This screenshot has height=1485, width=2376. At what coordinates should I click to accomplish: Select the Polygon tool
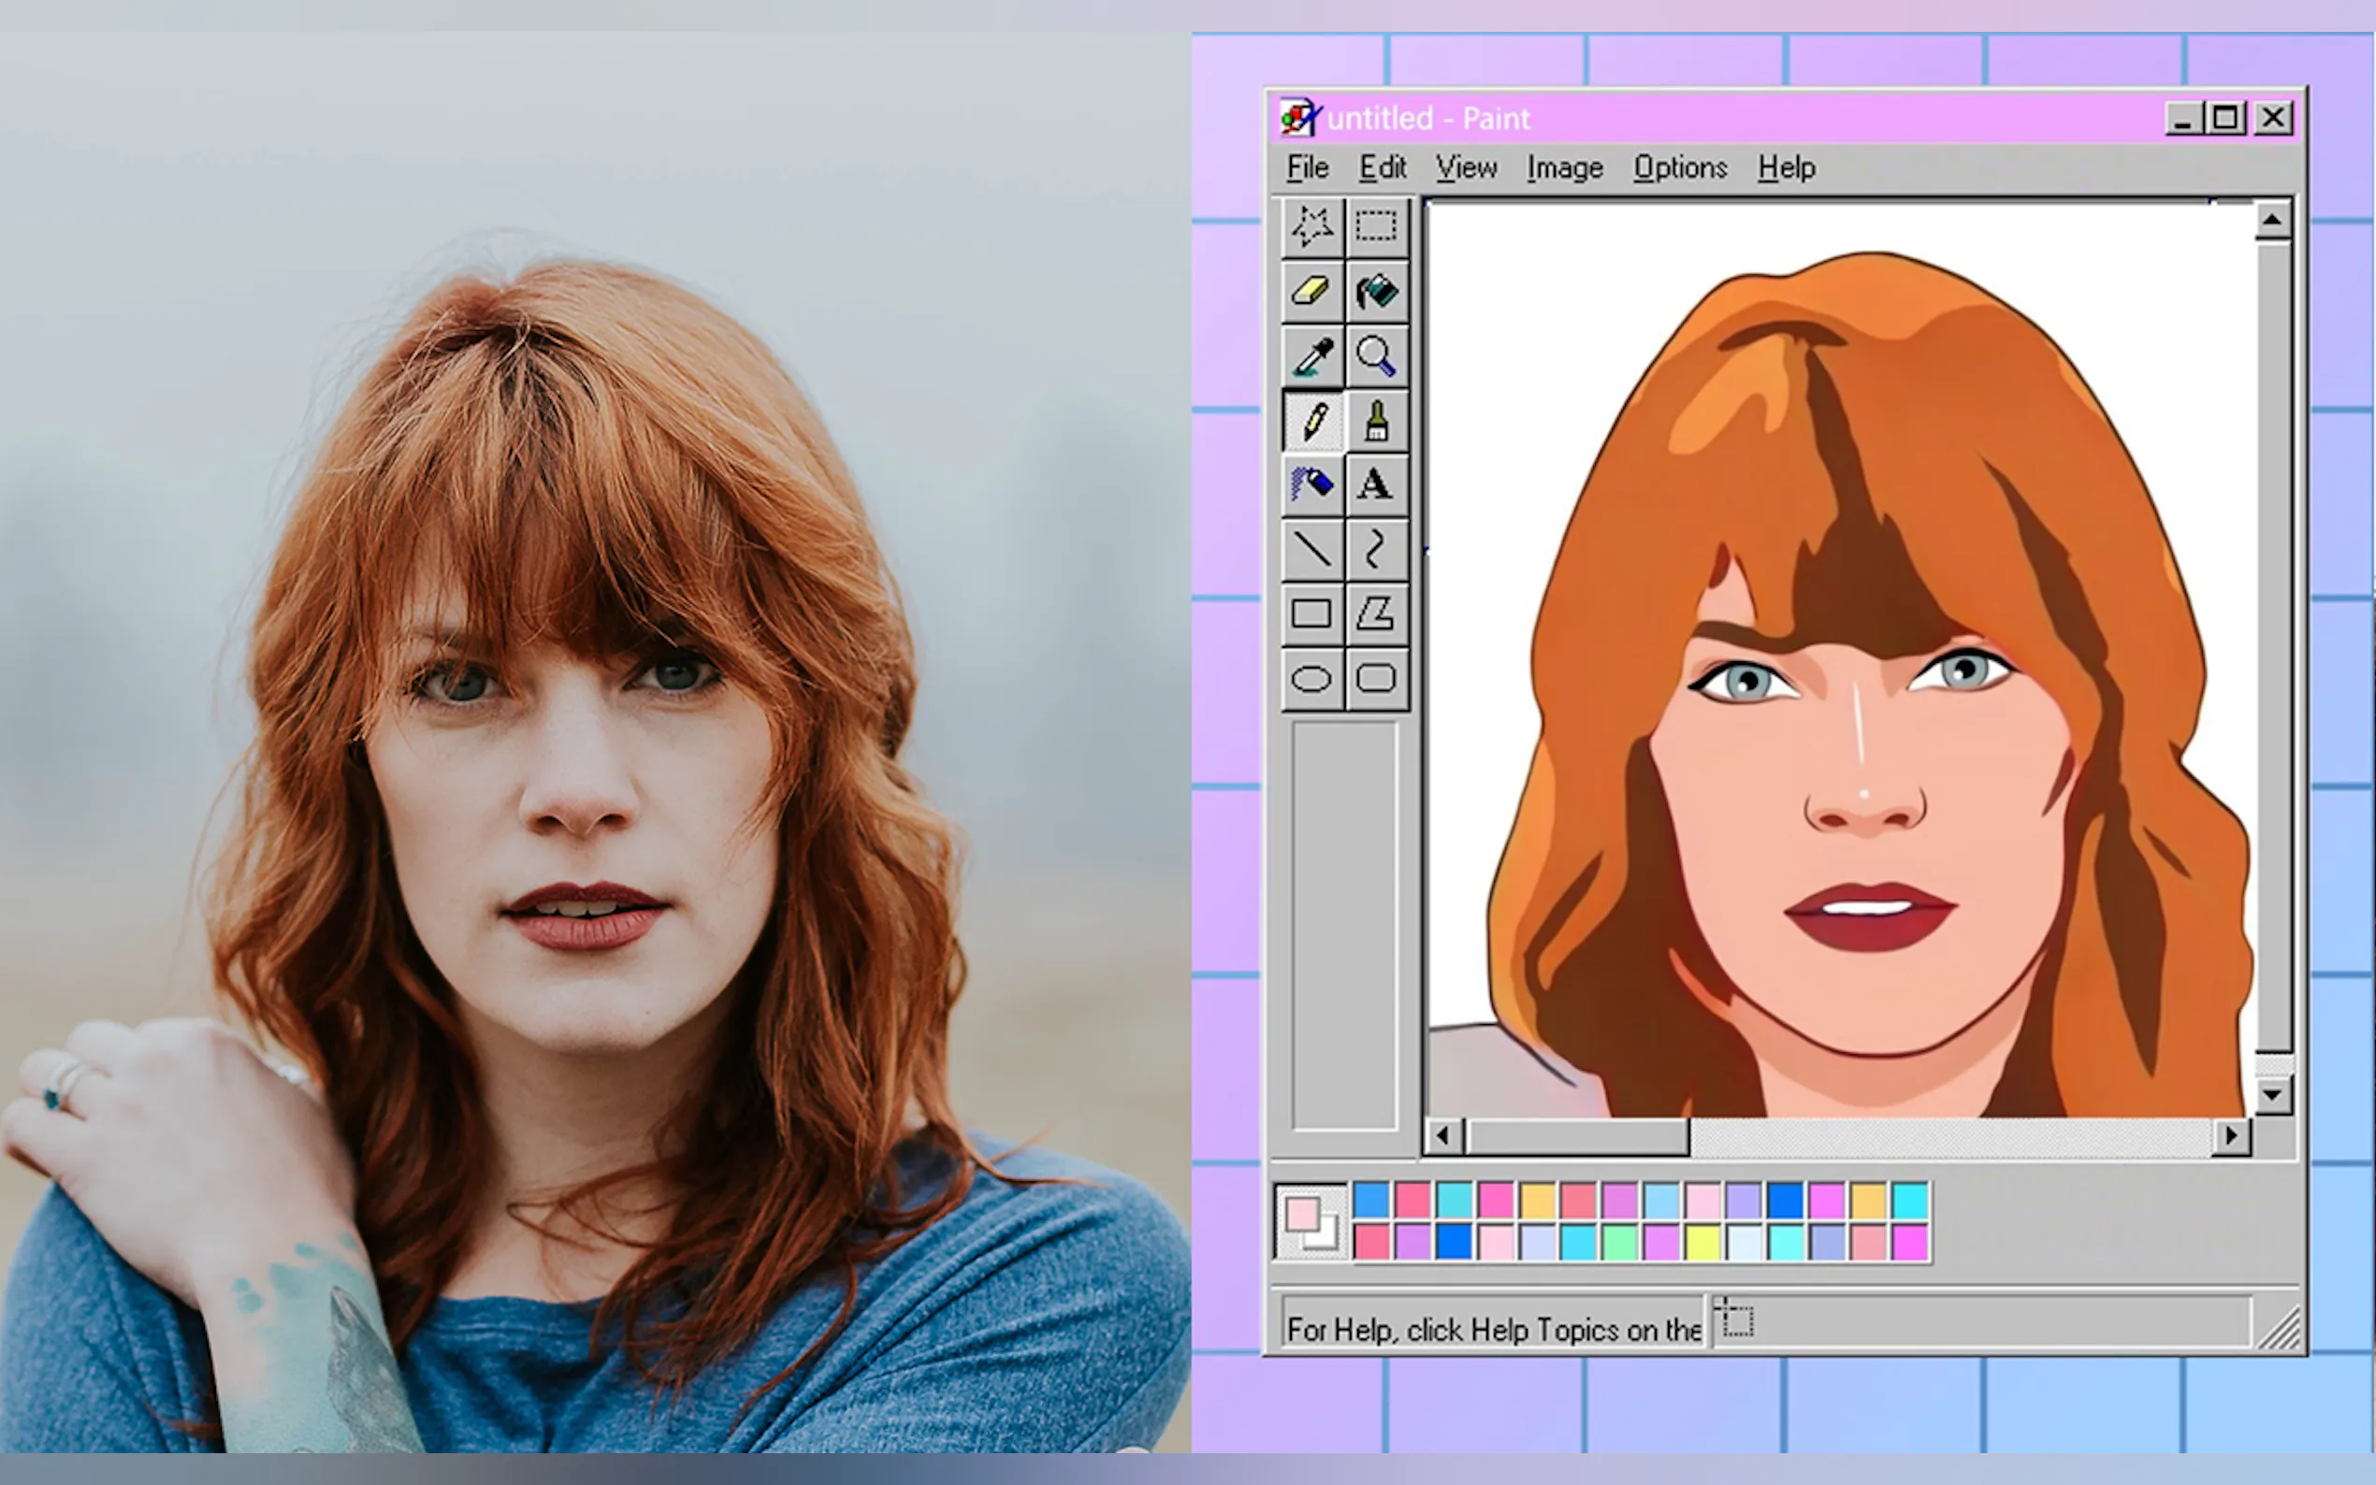[1376, 613]
